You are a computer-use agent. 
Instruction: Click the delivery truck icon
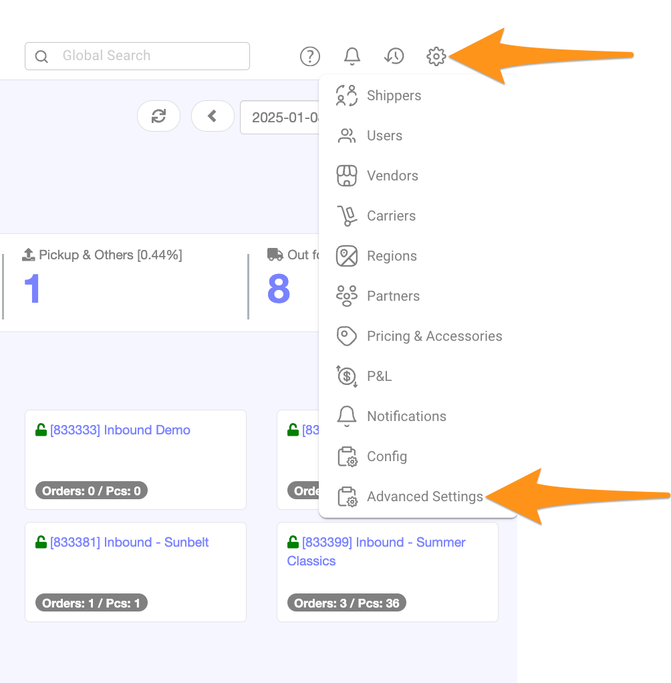275,255
